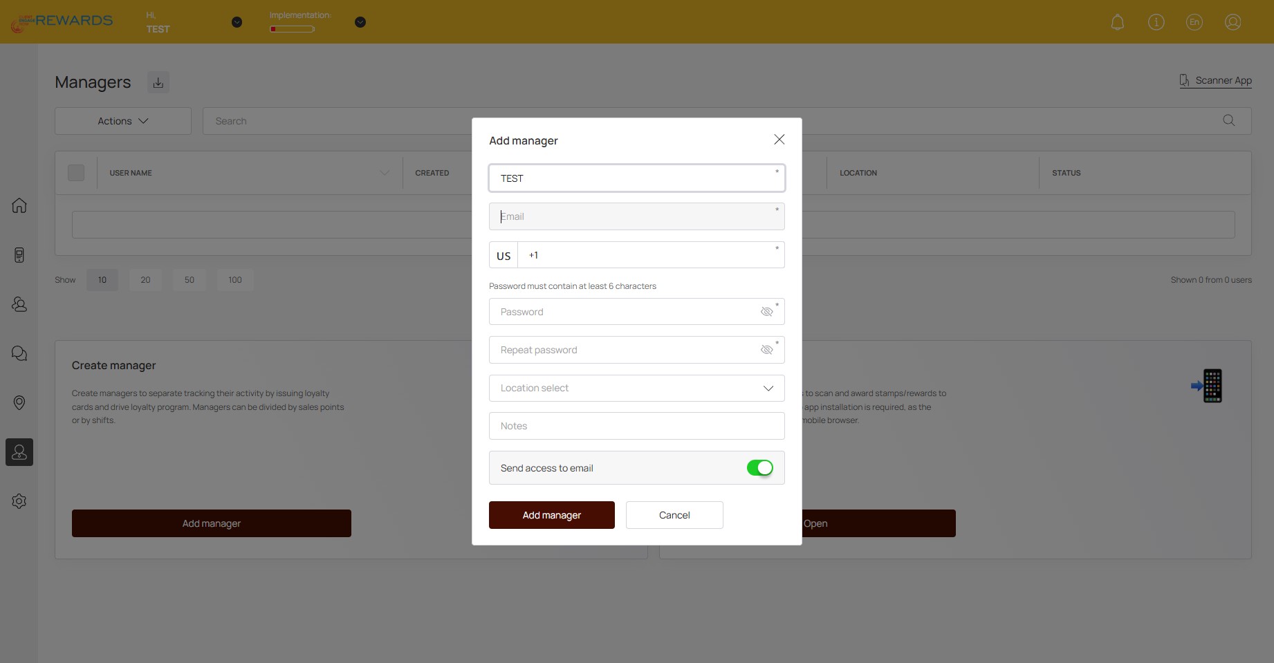This screenshot has width=1274, height=663.
Task: Click the LOCATION column header
Action: point(858,173)
